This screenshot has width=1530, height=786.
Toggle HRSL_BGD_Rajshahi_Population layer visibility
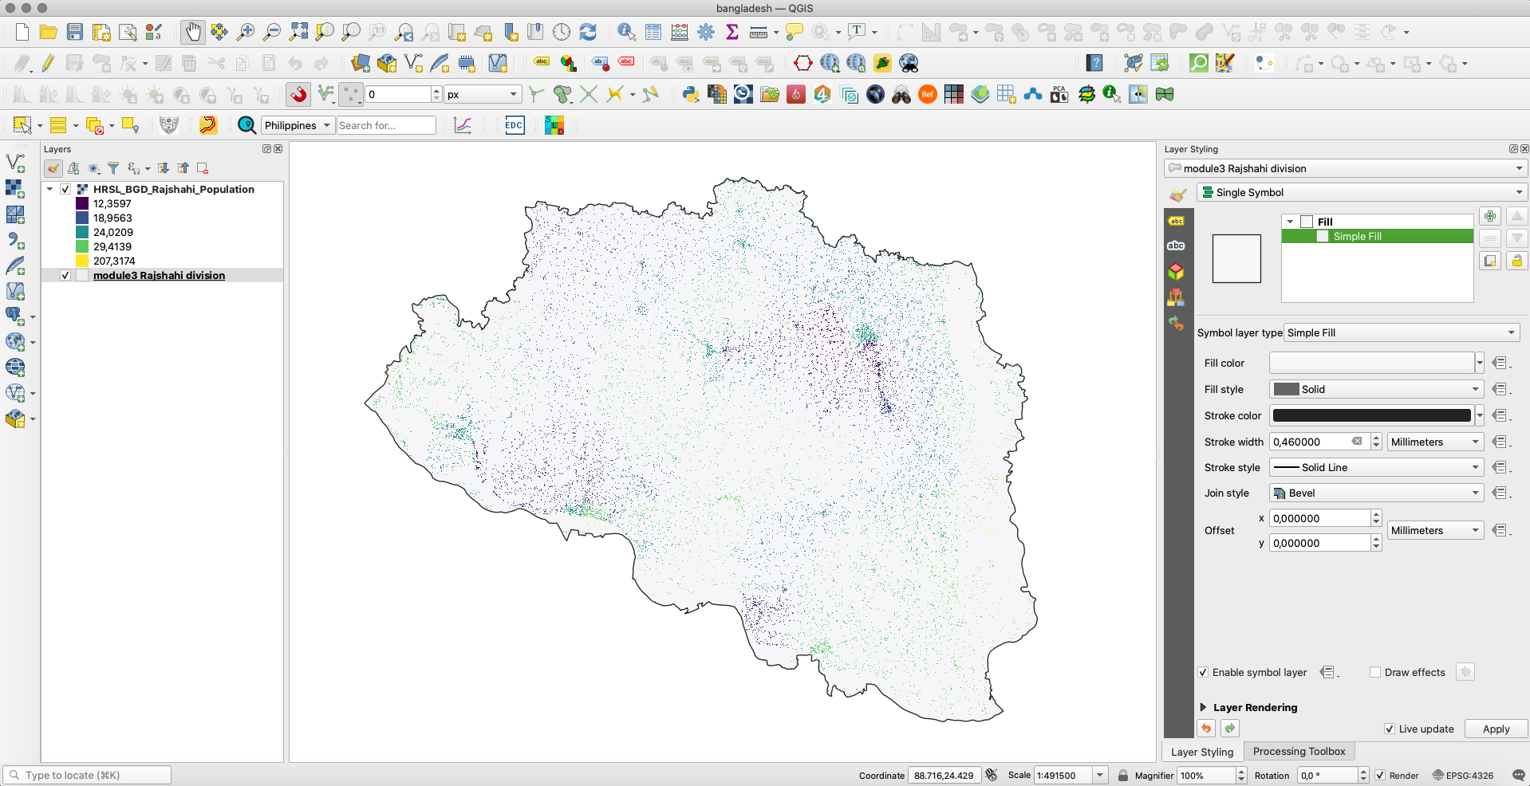pos(65,189)
